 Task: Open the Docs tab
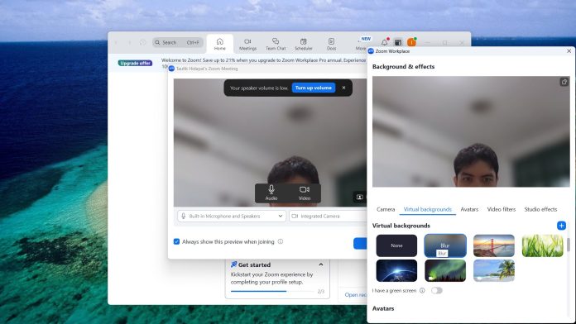[331, 44]
